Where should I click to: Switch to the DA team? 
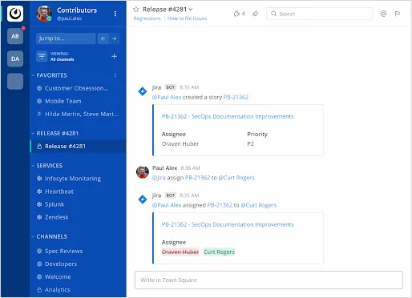click(15, 58)
